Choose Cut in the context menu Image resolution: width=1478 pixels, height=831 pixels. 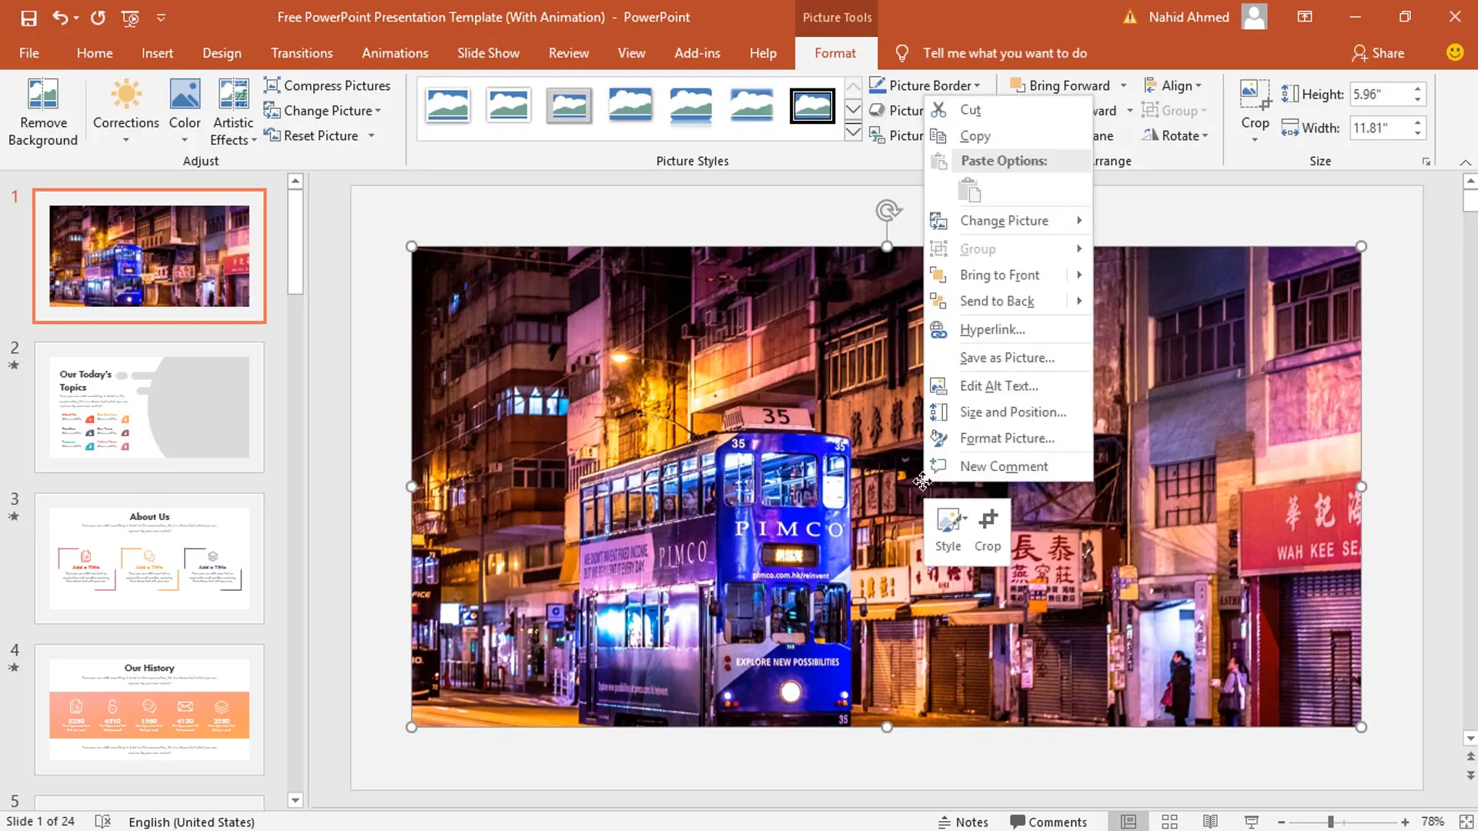[x=1008, y=110]
